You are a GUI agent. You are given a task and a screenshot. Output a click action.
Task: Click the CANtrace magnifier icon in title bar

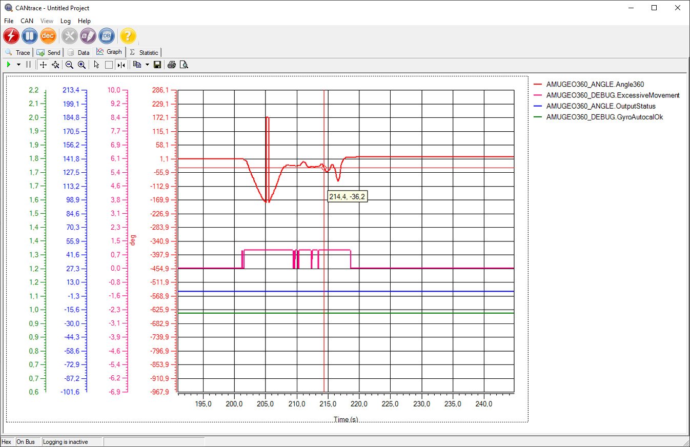point(8,8)
